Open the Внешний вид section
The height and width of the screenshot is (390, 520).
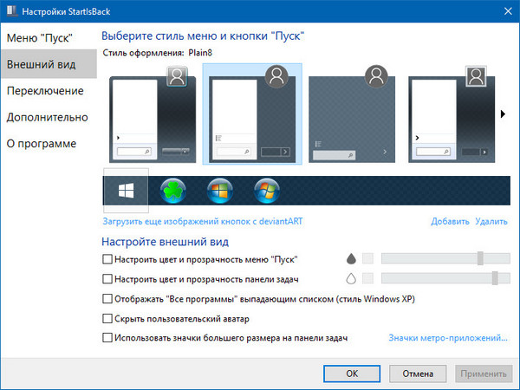click(x=49, y=64)
